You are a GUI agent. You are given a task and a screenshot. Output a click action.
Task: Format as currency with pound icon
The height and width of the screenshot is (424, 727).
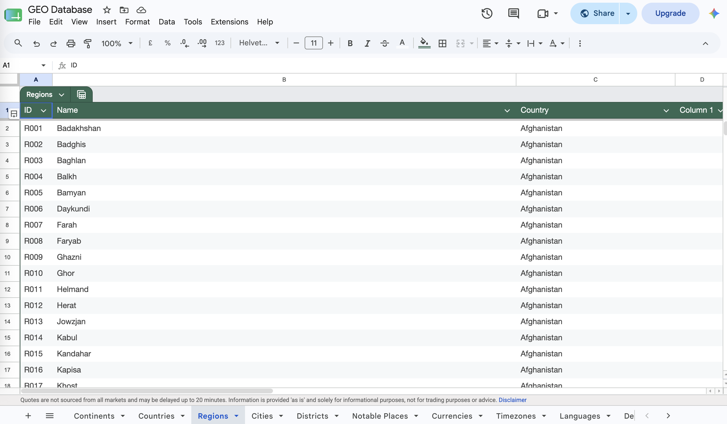pos(150,43)
